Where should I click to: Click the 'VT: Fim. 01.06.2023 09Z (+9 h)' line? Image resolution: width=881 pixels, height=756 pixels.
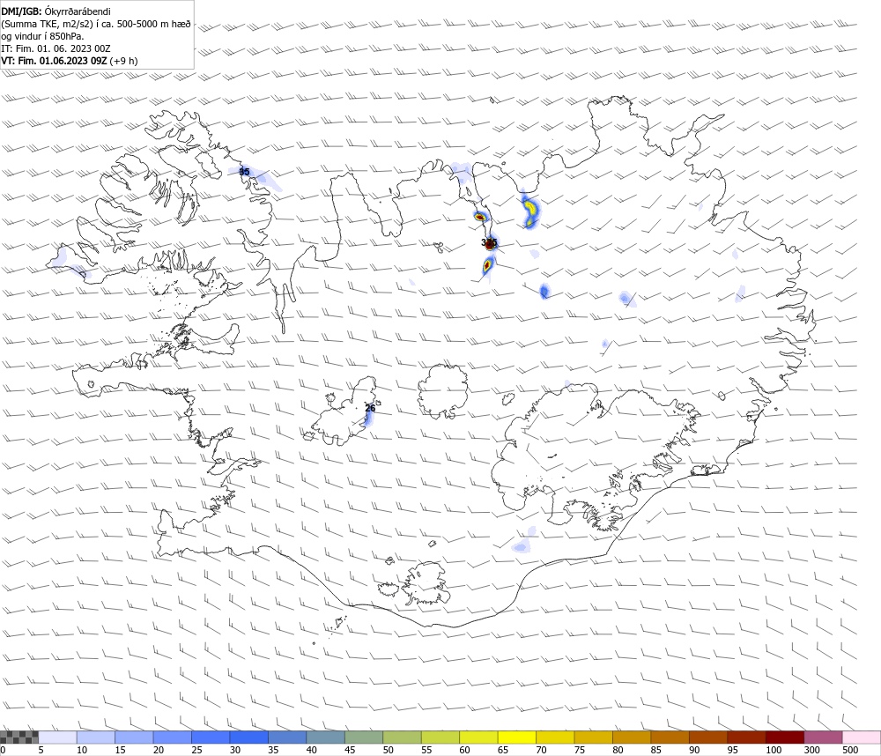(x=69, y=61)
